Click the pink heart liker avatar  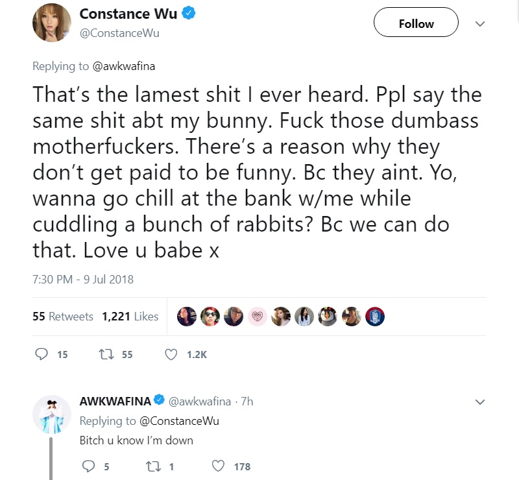click(257, 317)
